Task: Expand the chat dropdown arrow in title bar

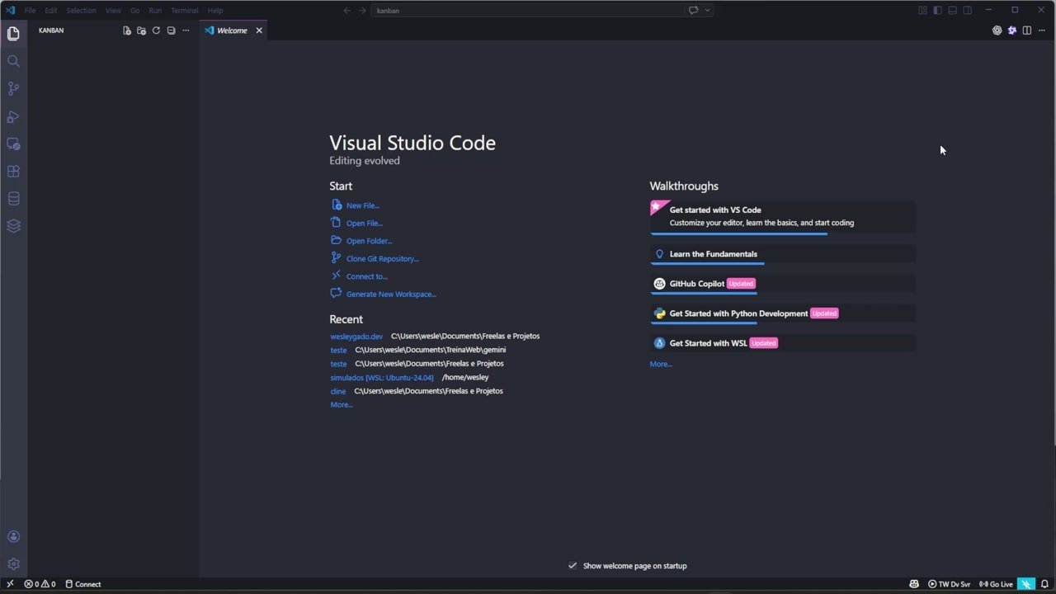Action: (x=707, y=11)
